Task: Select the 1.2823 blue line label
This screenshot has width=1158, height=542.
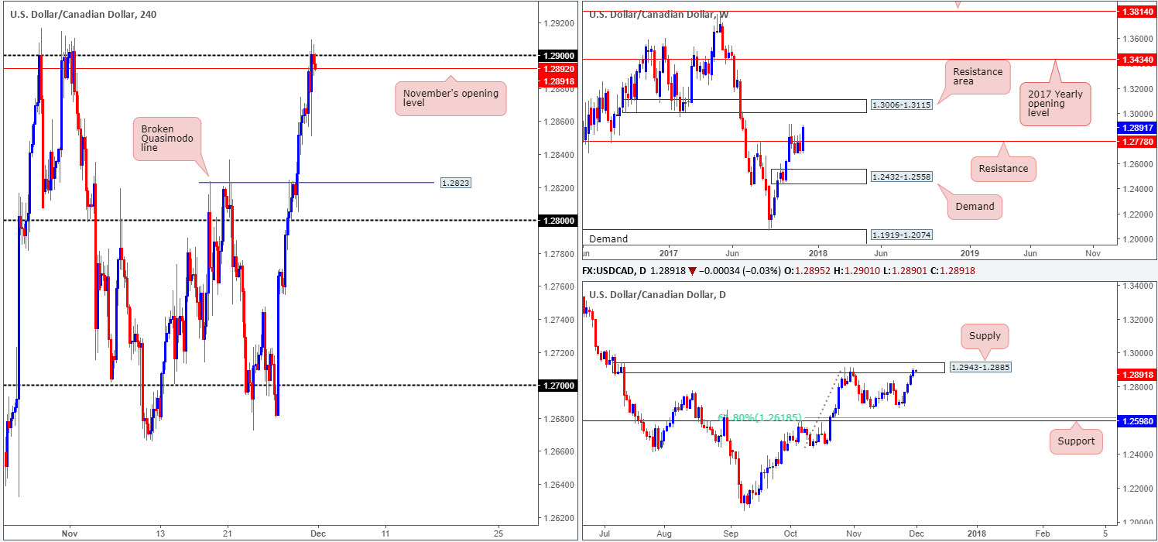Action: click(454, 183)
